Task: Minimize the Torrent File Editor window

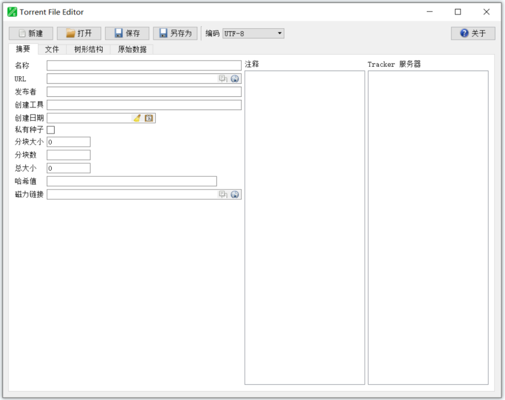Action: click(430, 12)
